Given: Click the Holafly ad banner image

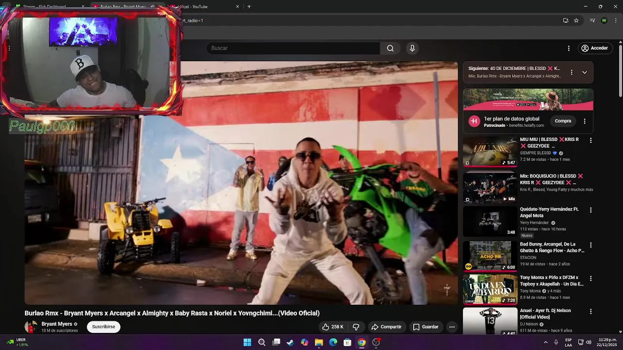Looking at the screenshot, I should click(528, 100).
